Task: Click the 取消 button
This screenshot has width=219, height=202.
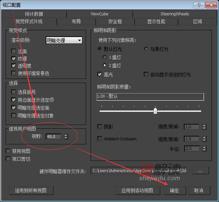Action: [x=199, y=190]
